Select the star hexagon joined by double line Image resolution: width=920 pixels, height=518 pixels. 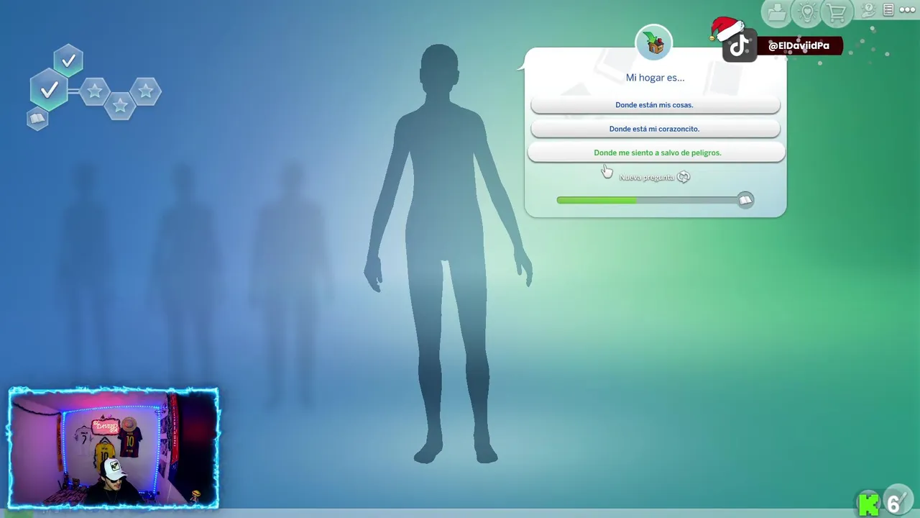click(94, 91)
